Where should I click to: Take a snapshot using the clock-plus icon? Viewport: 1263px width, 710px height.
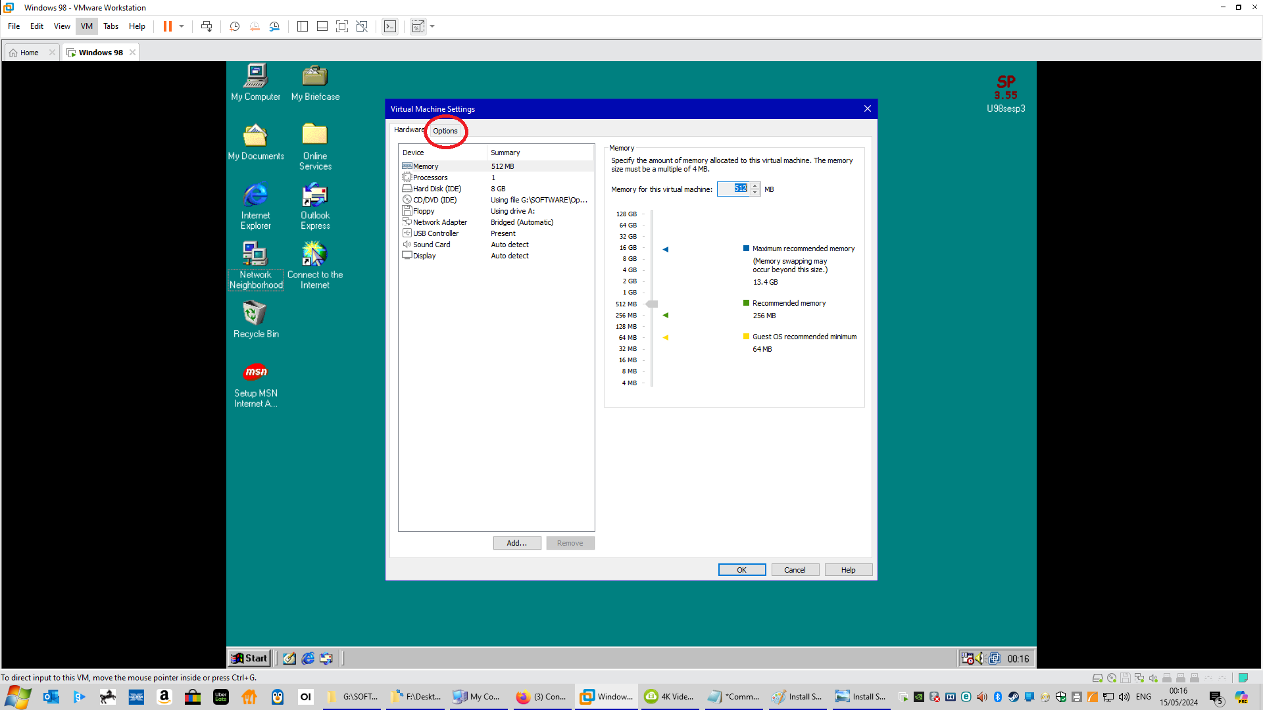(x=234, y=26)
